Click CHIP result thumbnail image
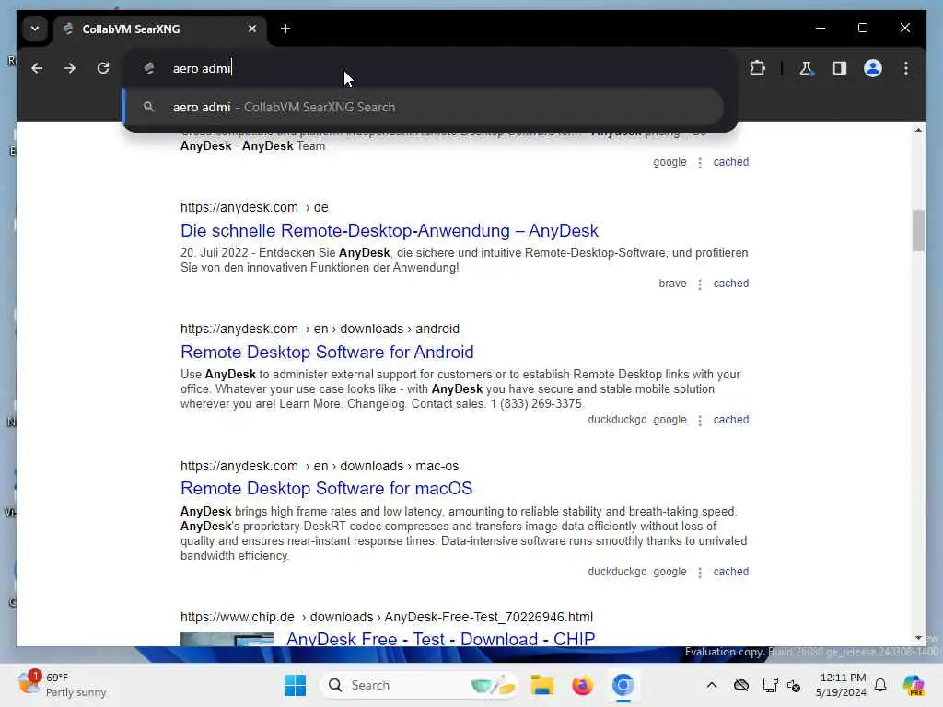The image size is (943, 707). 227,639
